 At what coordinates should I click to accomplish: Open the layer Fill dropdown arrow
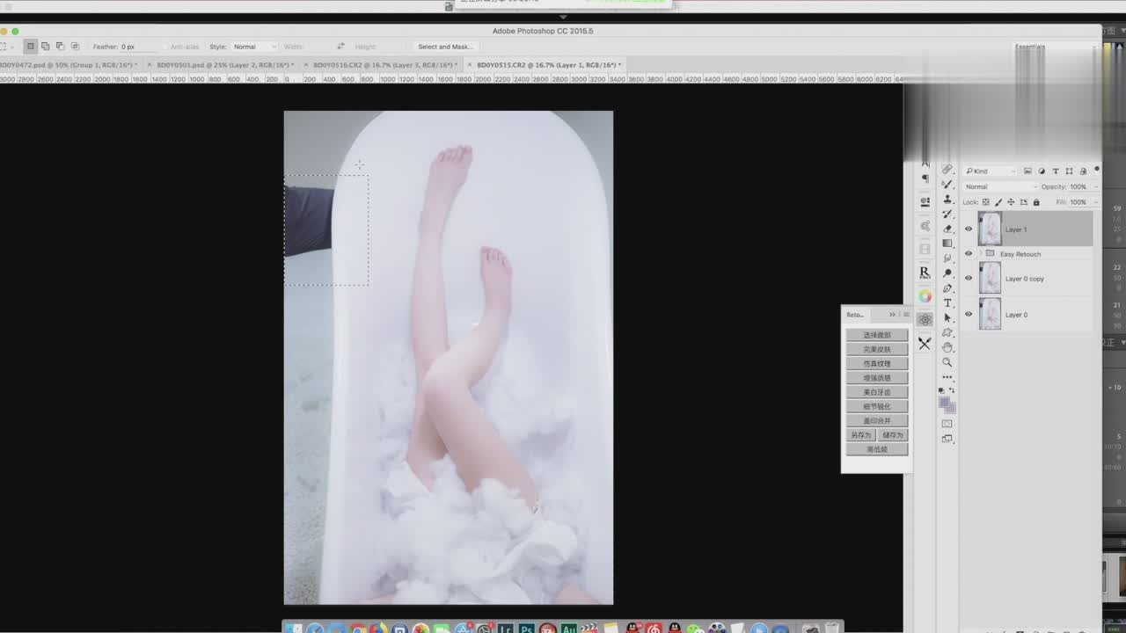(x=1095, y=202)
